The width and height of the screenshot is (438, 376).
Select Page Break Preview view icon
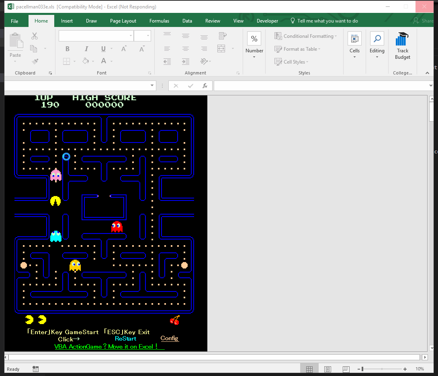[346, 369]
